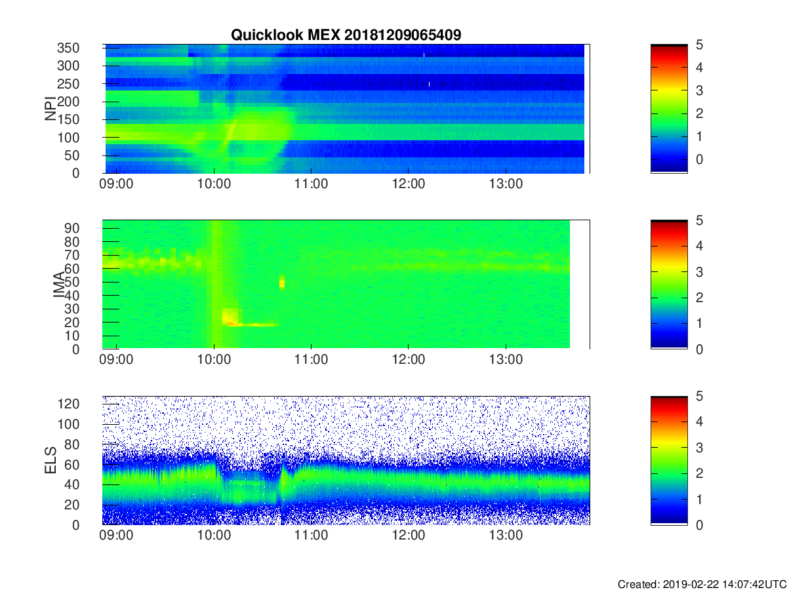This screenshot has width=787, height=590.
Task: Select the ELS y-axis label
Action: (x=50, y=460)
